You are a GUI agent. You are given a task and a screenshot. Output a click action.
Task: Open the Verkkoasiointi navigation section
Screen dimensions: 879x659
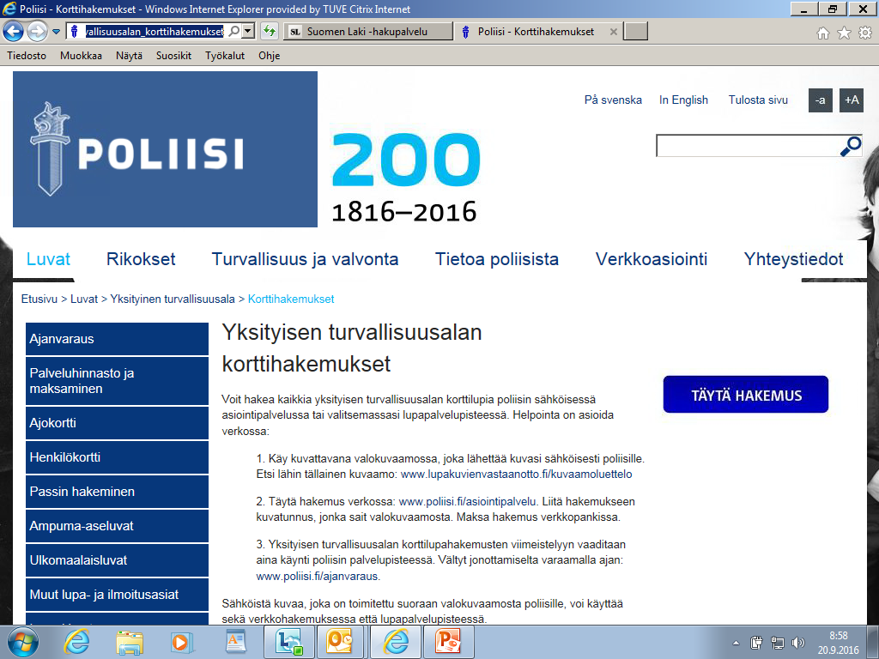[652, 259]
